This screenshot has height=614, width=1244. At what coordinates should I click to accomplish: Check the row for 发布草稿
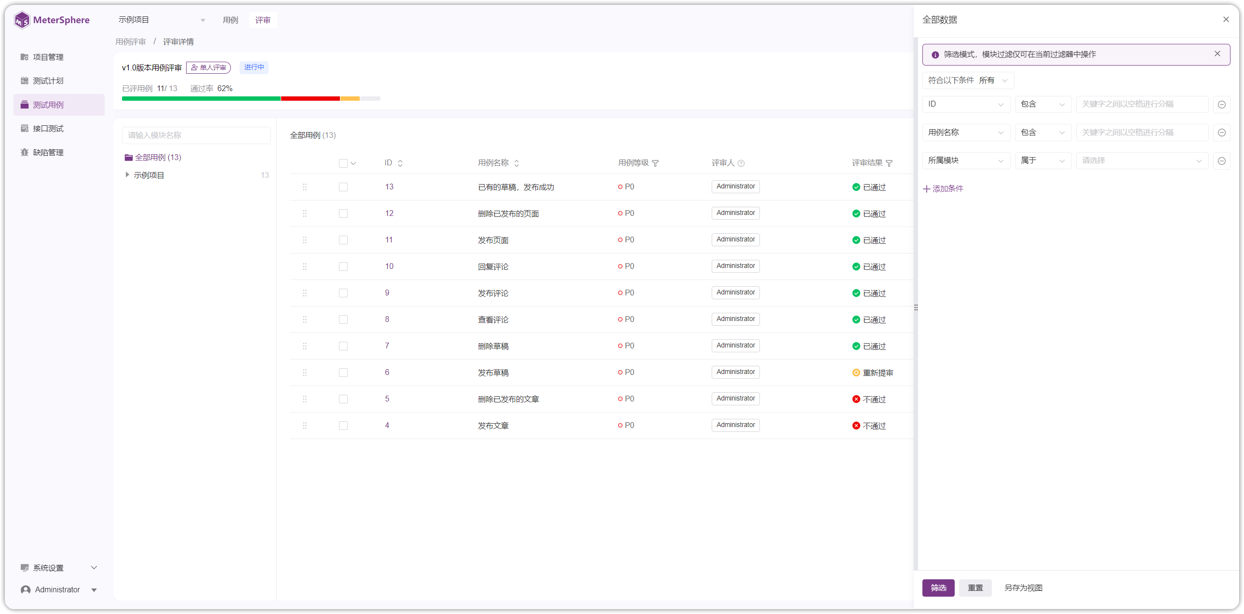coord(343,373)
